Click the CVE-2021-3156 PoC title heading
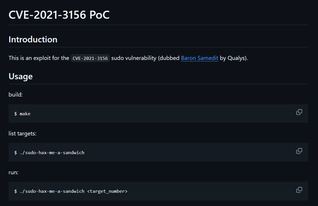The image size is (318, 206). 59,15
